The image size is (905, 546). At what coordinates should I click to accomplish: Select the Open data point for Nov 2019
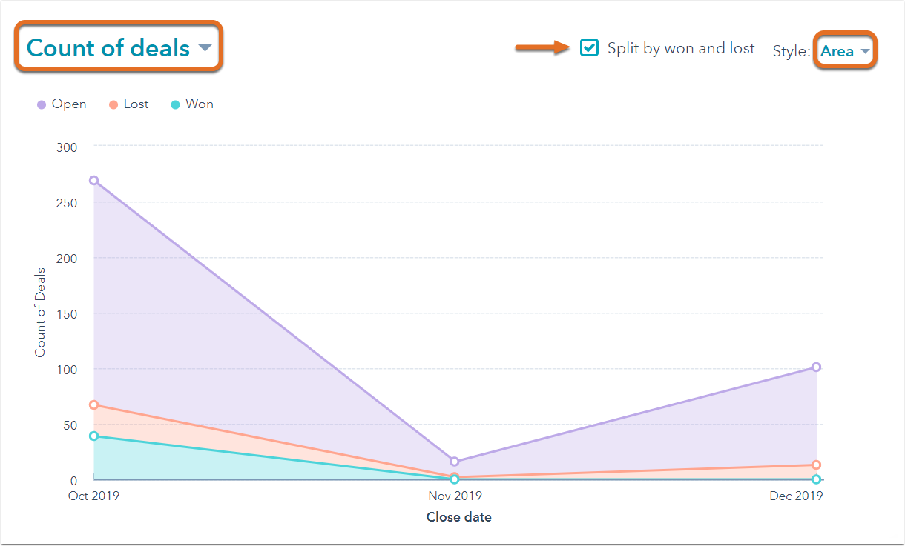pyautogui.click(x=455, y=462)
